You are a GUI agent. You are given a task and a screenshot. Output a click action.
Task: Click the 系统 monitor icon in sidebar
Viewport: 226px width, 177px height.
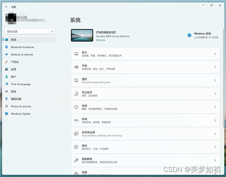point(6,40)
